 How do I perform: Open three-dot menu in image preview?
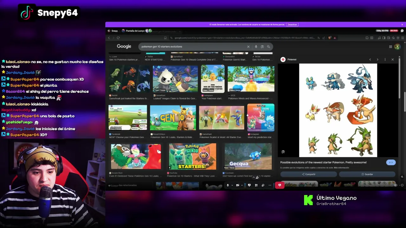click(385, 60)
